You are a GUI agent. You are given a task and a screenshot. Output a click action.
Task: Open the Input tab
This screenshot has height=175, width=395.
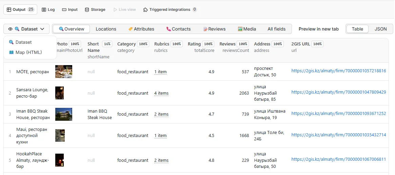70,9
